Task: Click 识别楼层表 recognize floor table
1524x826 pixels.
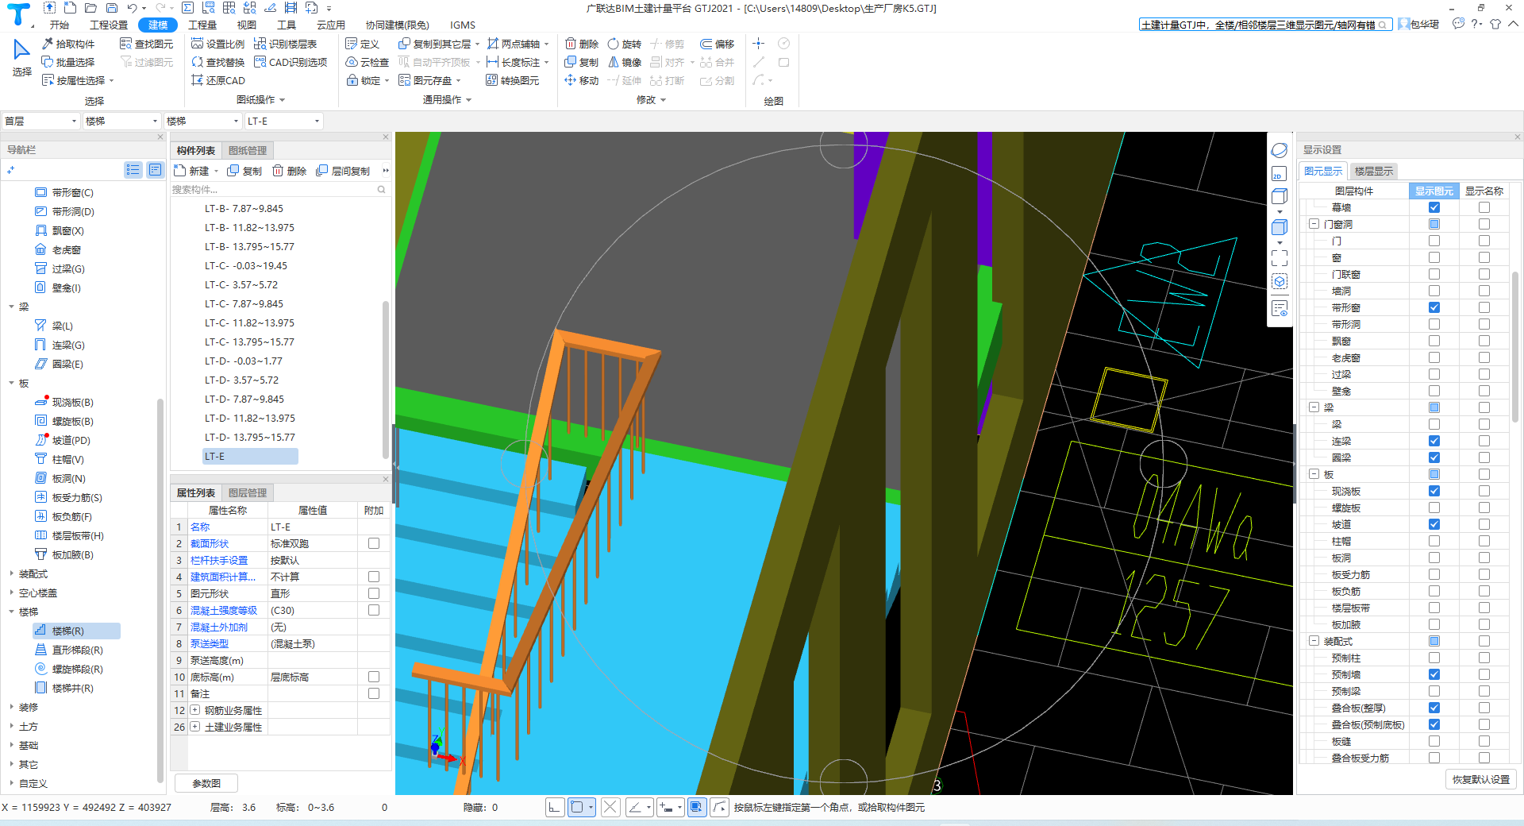Action: click(x=286, y=44)
